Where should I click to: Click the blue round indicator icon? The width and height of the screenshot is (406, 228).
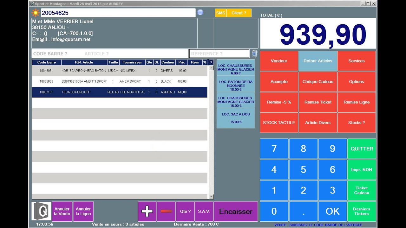pyautogui.click(x=200, y=12)
